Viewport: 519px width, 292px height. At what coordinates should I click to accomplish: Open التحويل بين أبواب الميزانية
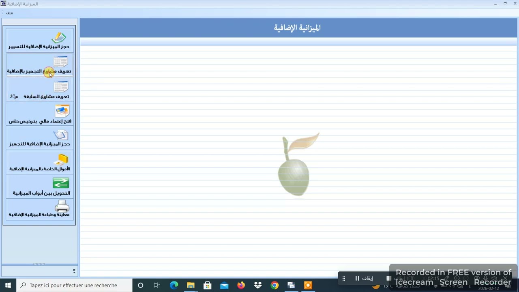coord(39,187)
